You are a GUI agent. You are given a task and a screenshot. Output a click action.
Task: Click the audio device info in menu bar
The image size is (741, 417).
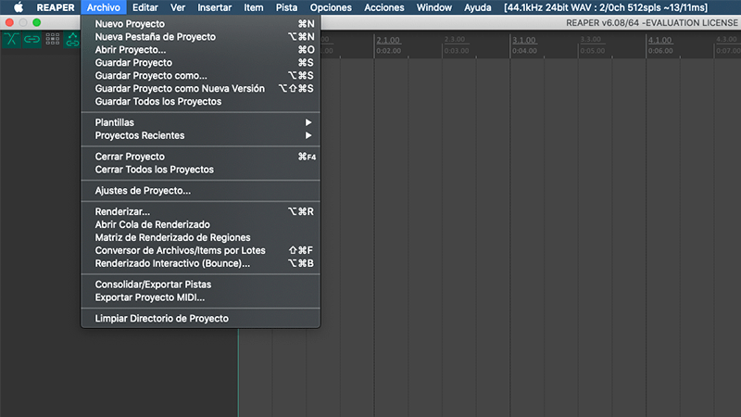click(605, 7)
